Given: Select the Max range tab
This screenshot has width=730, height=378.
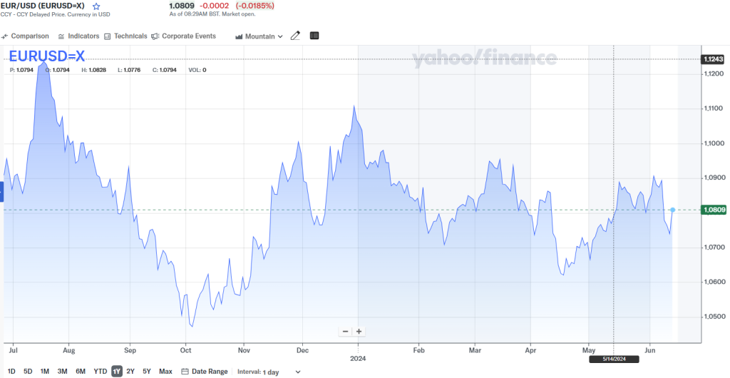Looking at the screenshot, I should click(x=165, y=372).
